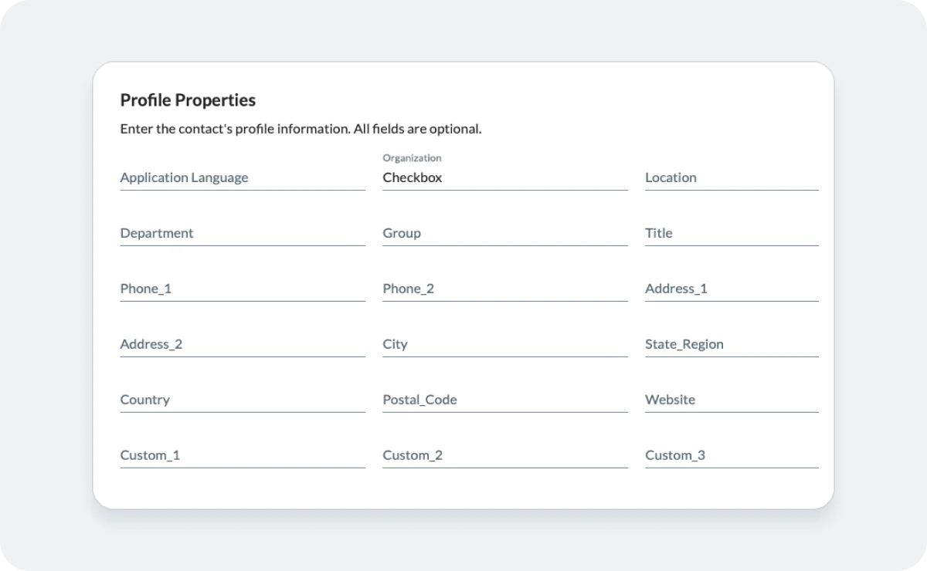Click the State_Region input field
This screenshot has height=571, width=927.
(731, 344)
